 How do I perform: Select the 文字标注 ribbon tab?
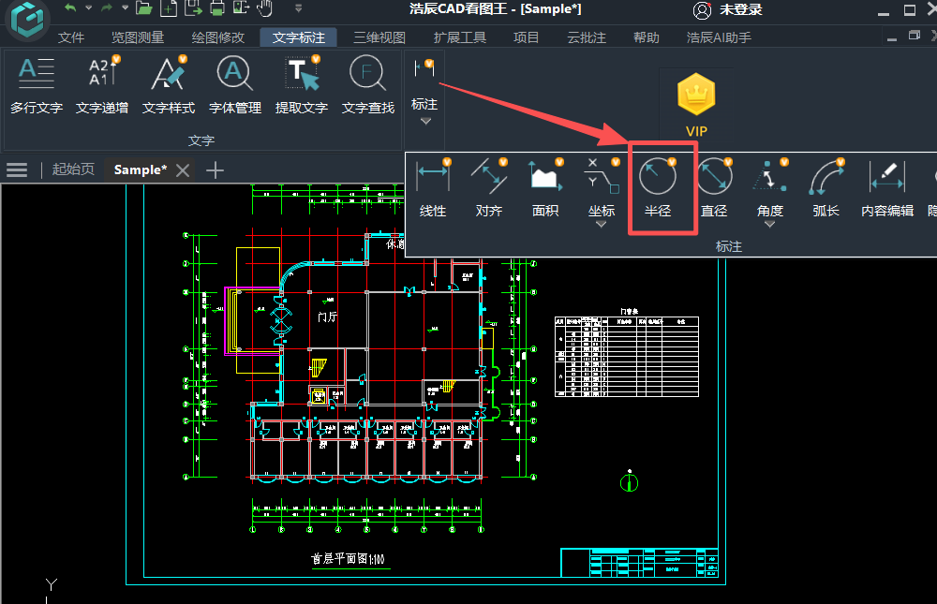[x=299, y=37]
